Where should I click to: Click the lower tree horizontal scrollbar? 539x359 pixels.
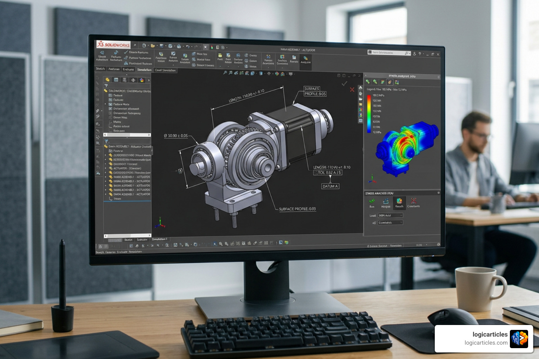tap(127, 236)
